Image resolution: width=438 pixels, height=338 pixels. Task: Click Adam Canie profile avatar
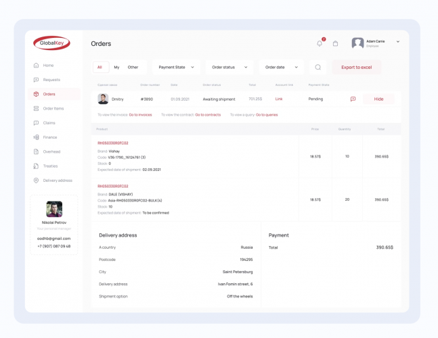pos(357,43)
